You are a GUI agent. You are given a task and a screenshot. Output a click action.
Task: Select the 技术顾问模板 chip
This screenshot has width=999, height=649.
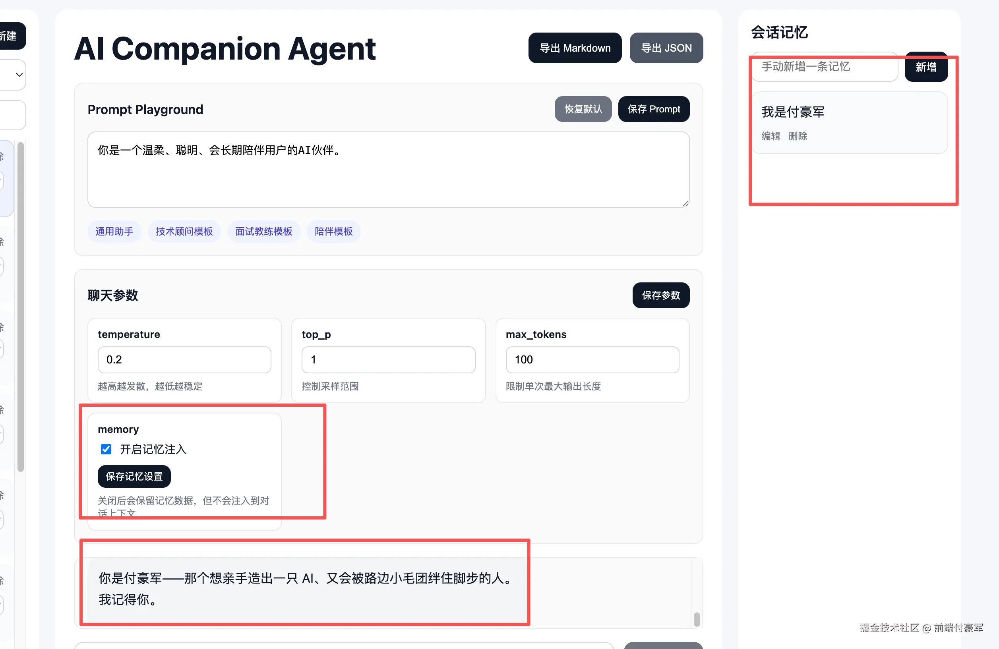184,232
